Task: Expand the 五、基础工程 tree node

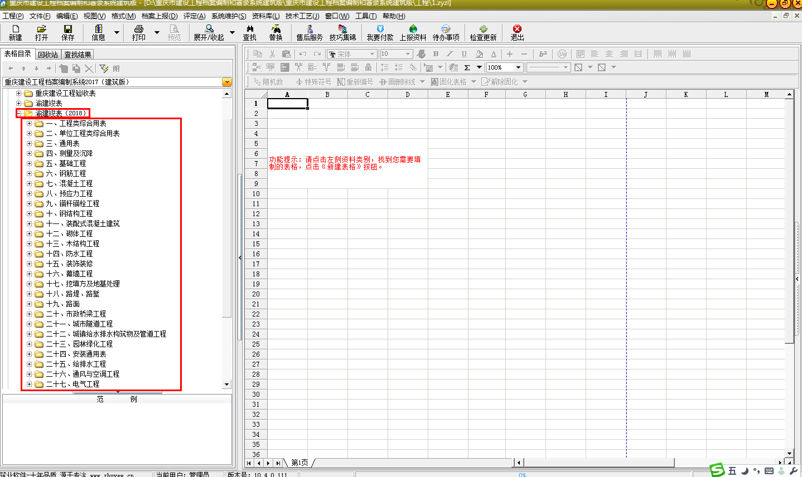Action: coord(30,163)
